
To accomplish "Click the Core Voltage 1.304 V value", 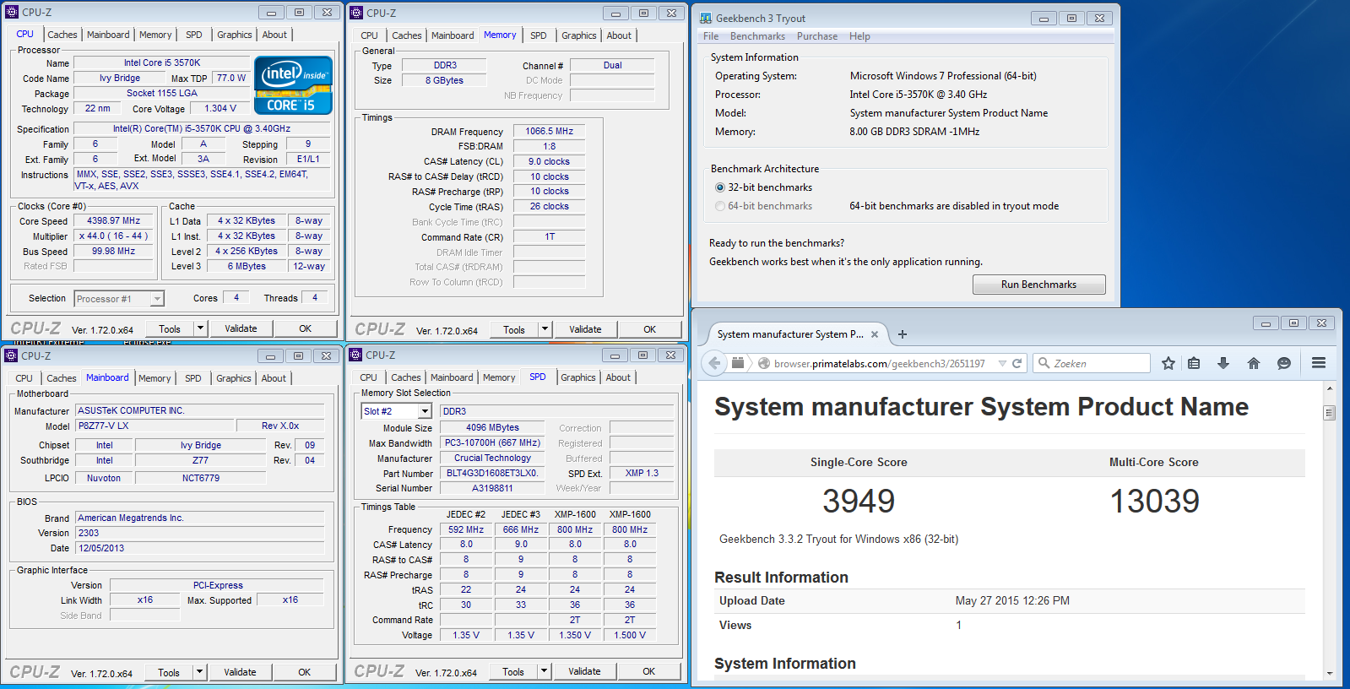I will [220, 108].
